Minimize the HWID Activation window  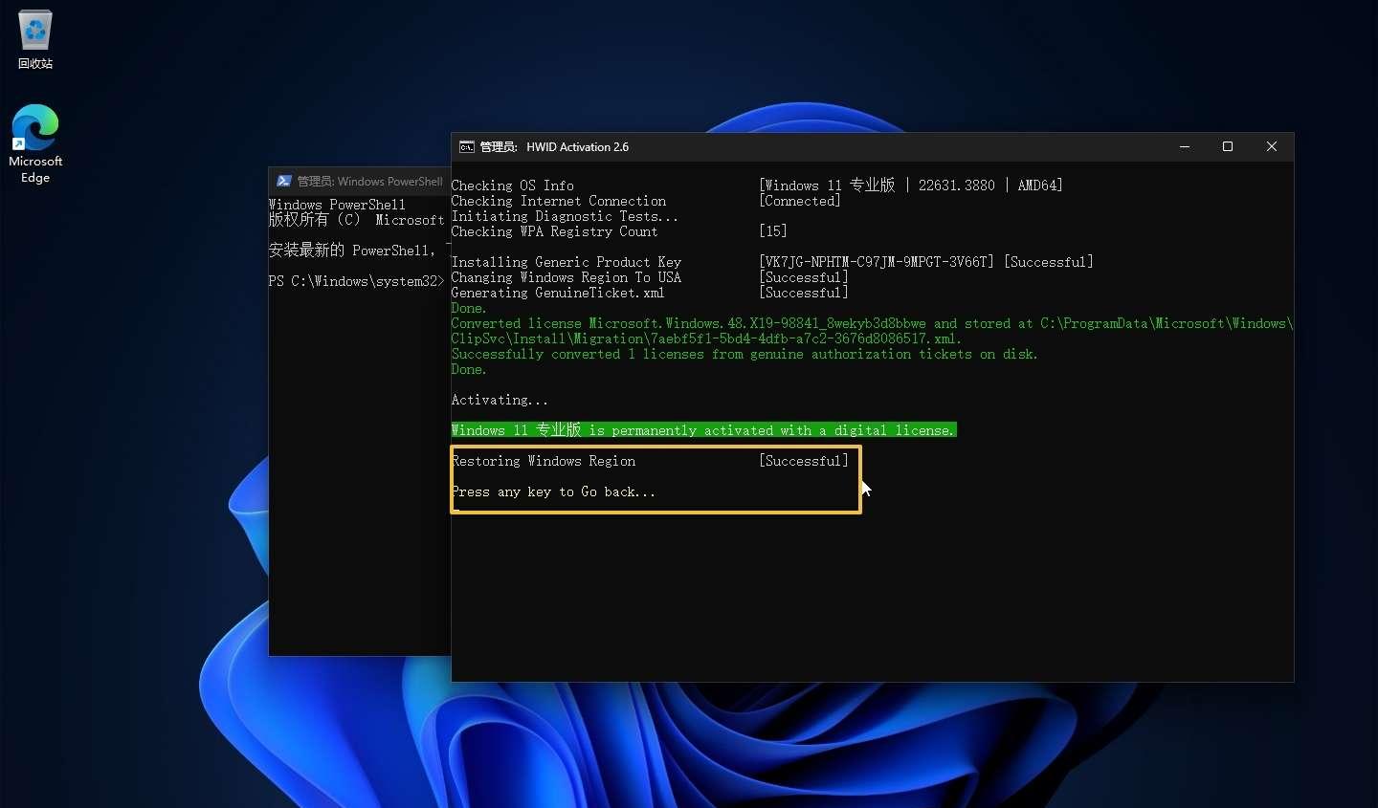(x=1185, y=147)
